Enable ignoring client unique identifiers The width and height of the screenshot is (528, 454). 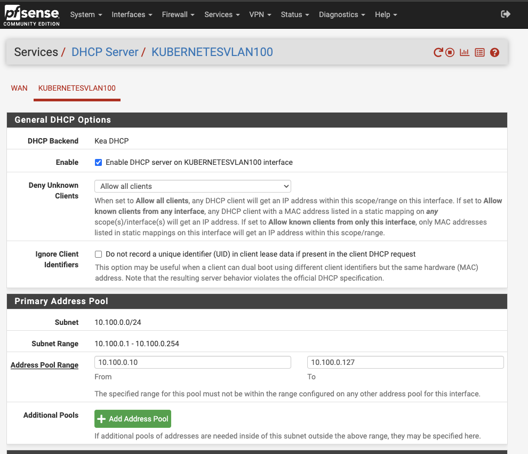click(x=98, y=254)
